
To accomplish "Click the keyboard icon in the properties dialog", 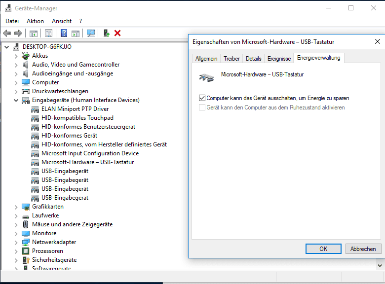I will (206, 78).
